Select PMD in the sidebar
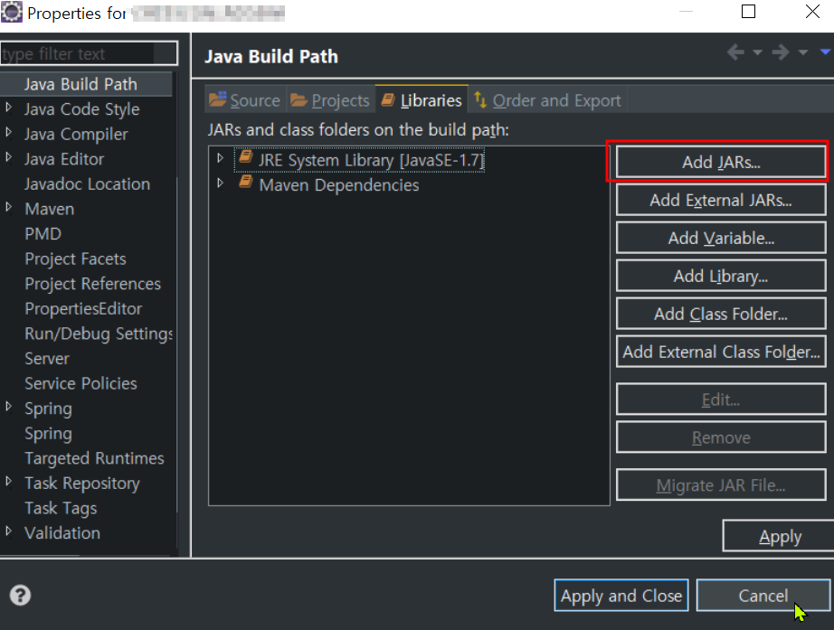 43,234
